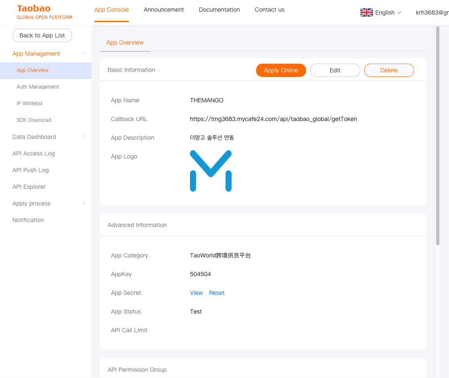Viewport: 449px width, 378px height.
Task: Click the App Status value Test
Action: tap(195, 311)
